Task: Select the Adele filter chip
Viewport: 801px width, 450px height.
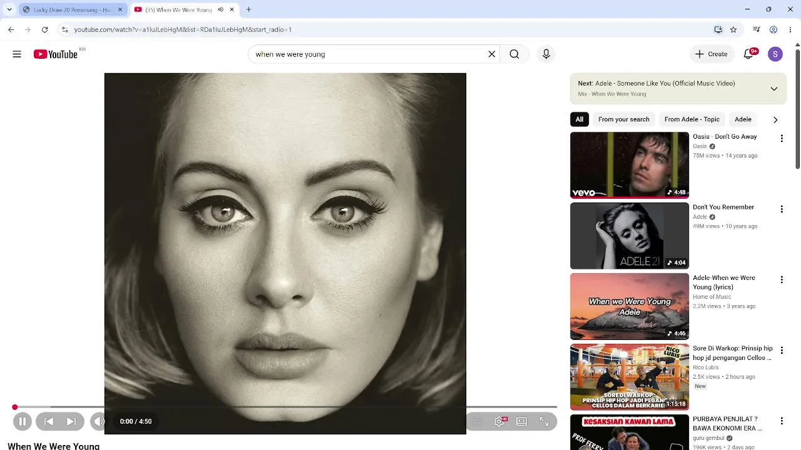Action: pyautogui.click(x=743, y=119)
